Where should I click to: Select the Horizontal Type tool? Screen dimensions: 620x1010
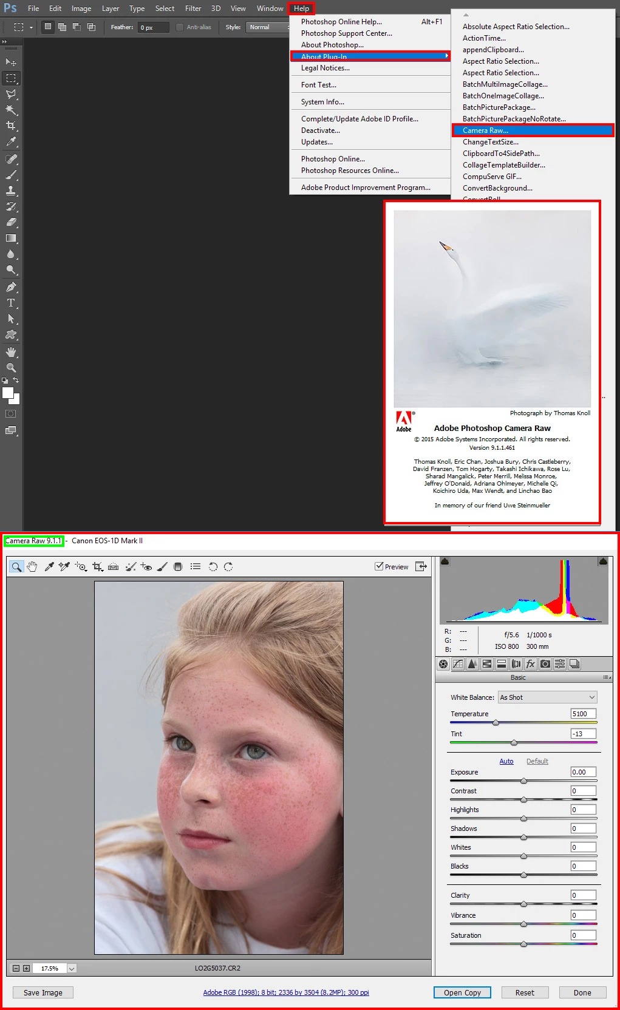click(x=11, y=303)
